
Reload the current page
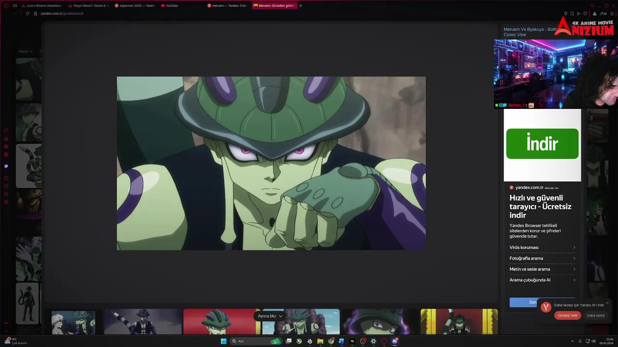point(28,13)
